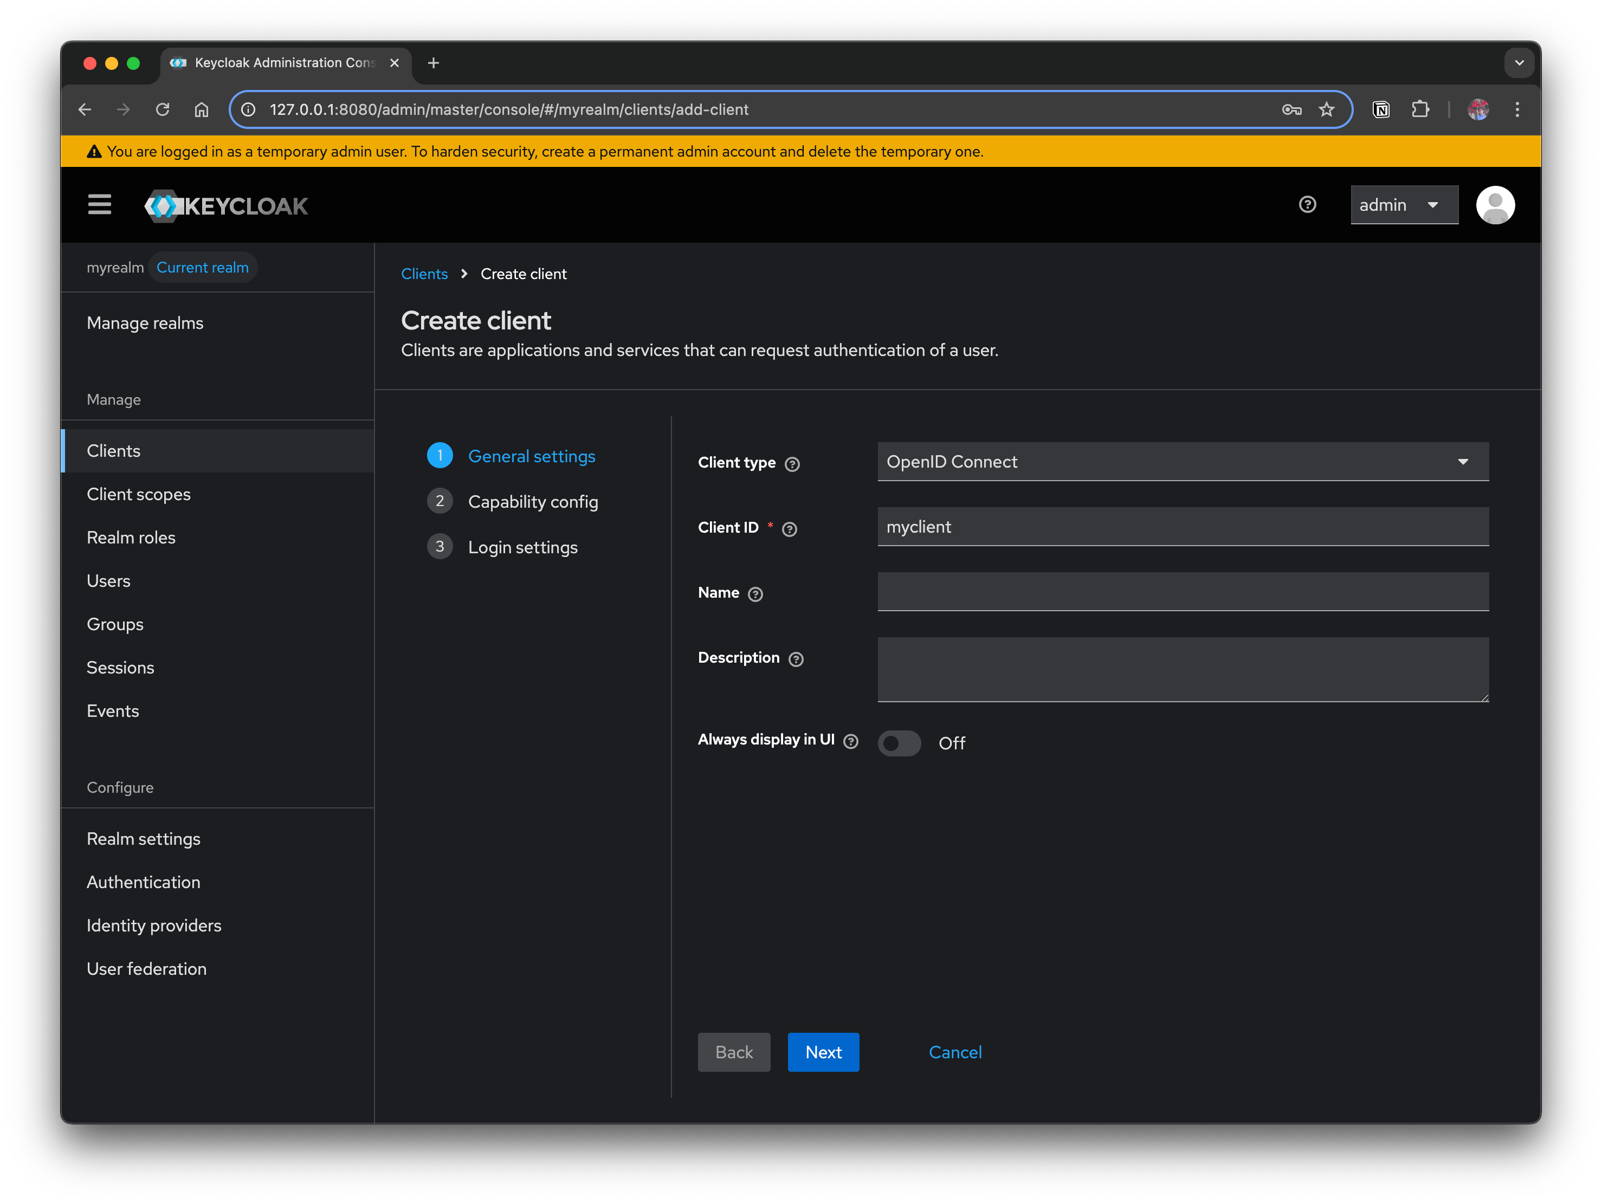Show help for Name field
The image size is (1602, 1204).
(755, 594)
